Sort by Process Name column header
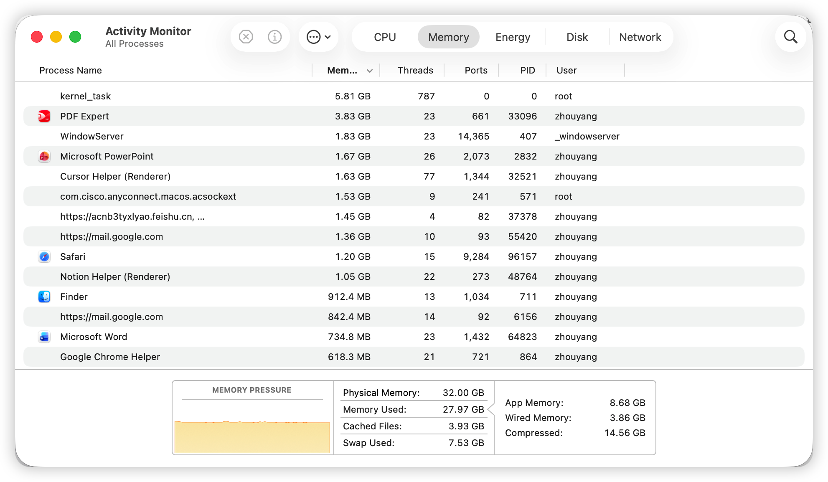828x482 pixels. 71,70
